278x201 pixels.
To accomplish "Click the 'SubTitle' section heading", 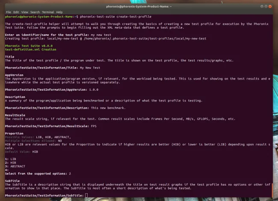I will 12,181.
